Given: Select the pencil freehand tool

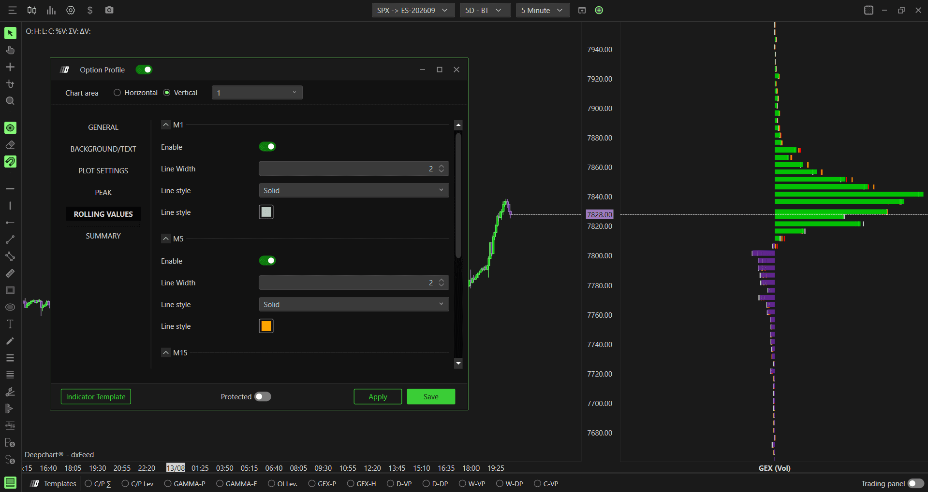Looking at the screenshot, I should pyautogui.click(x=10, y=341).
